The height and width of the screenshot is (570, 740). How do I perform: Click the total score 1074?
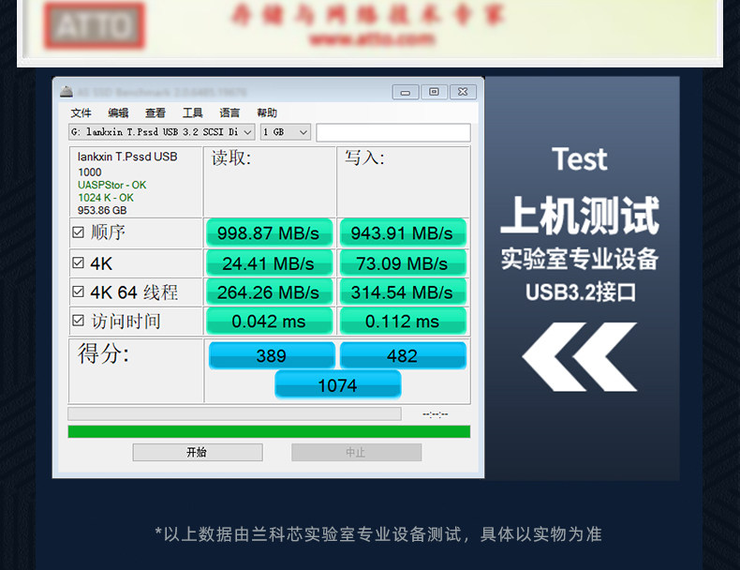[338, 385]
